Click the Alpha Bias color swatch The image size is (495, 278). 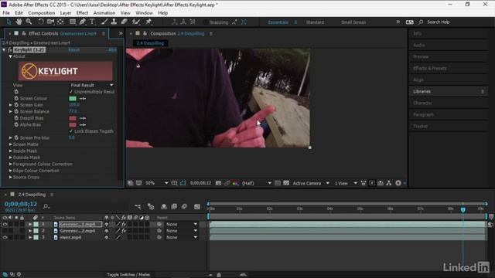coord(73,125)
